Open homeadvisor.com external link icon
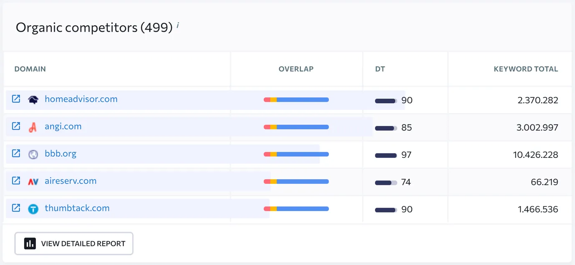575x265 pixels. 16,99
